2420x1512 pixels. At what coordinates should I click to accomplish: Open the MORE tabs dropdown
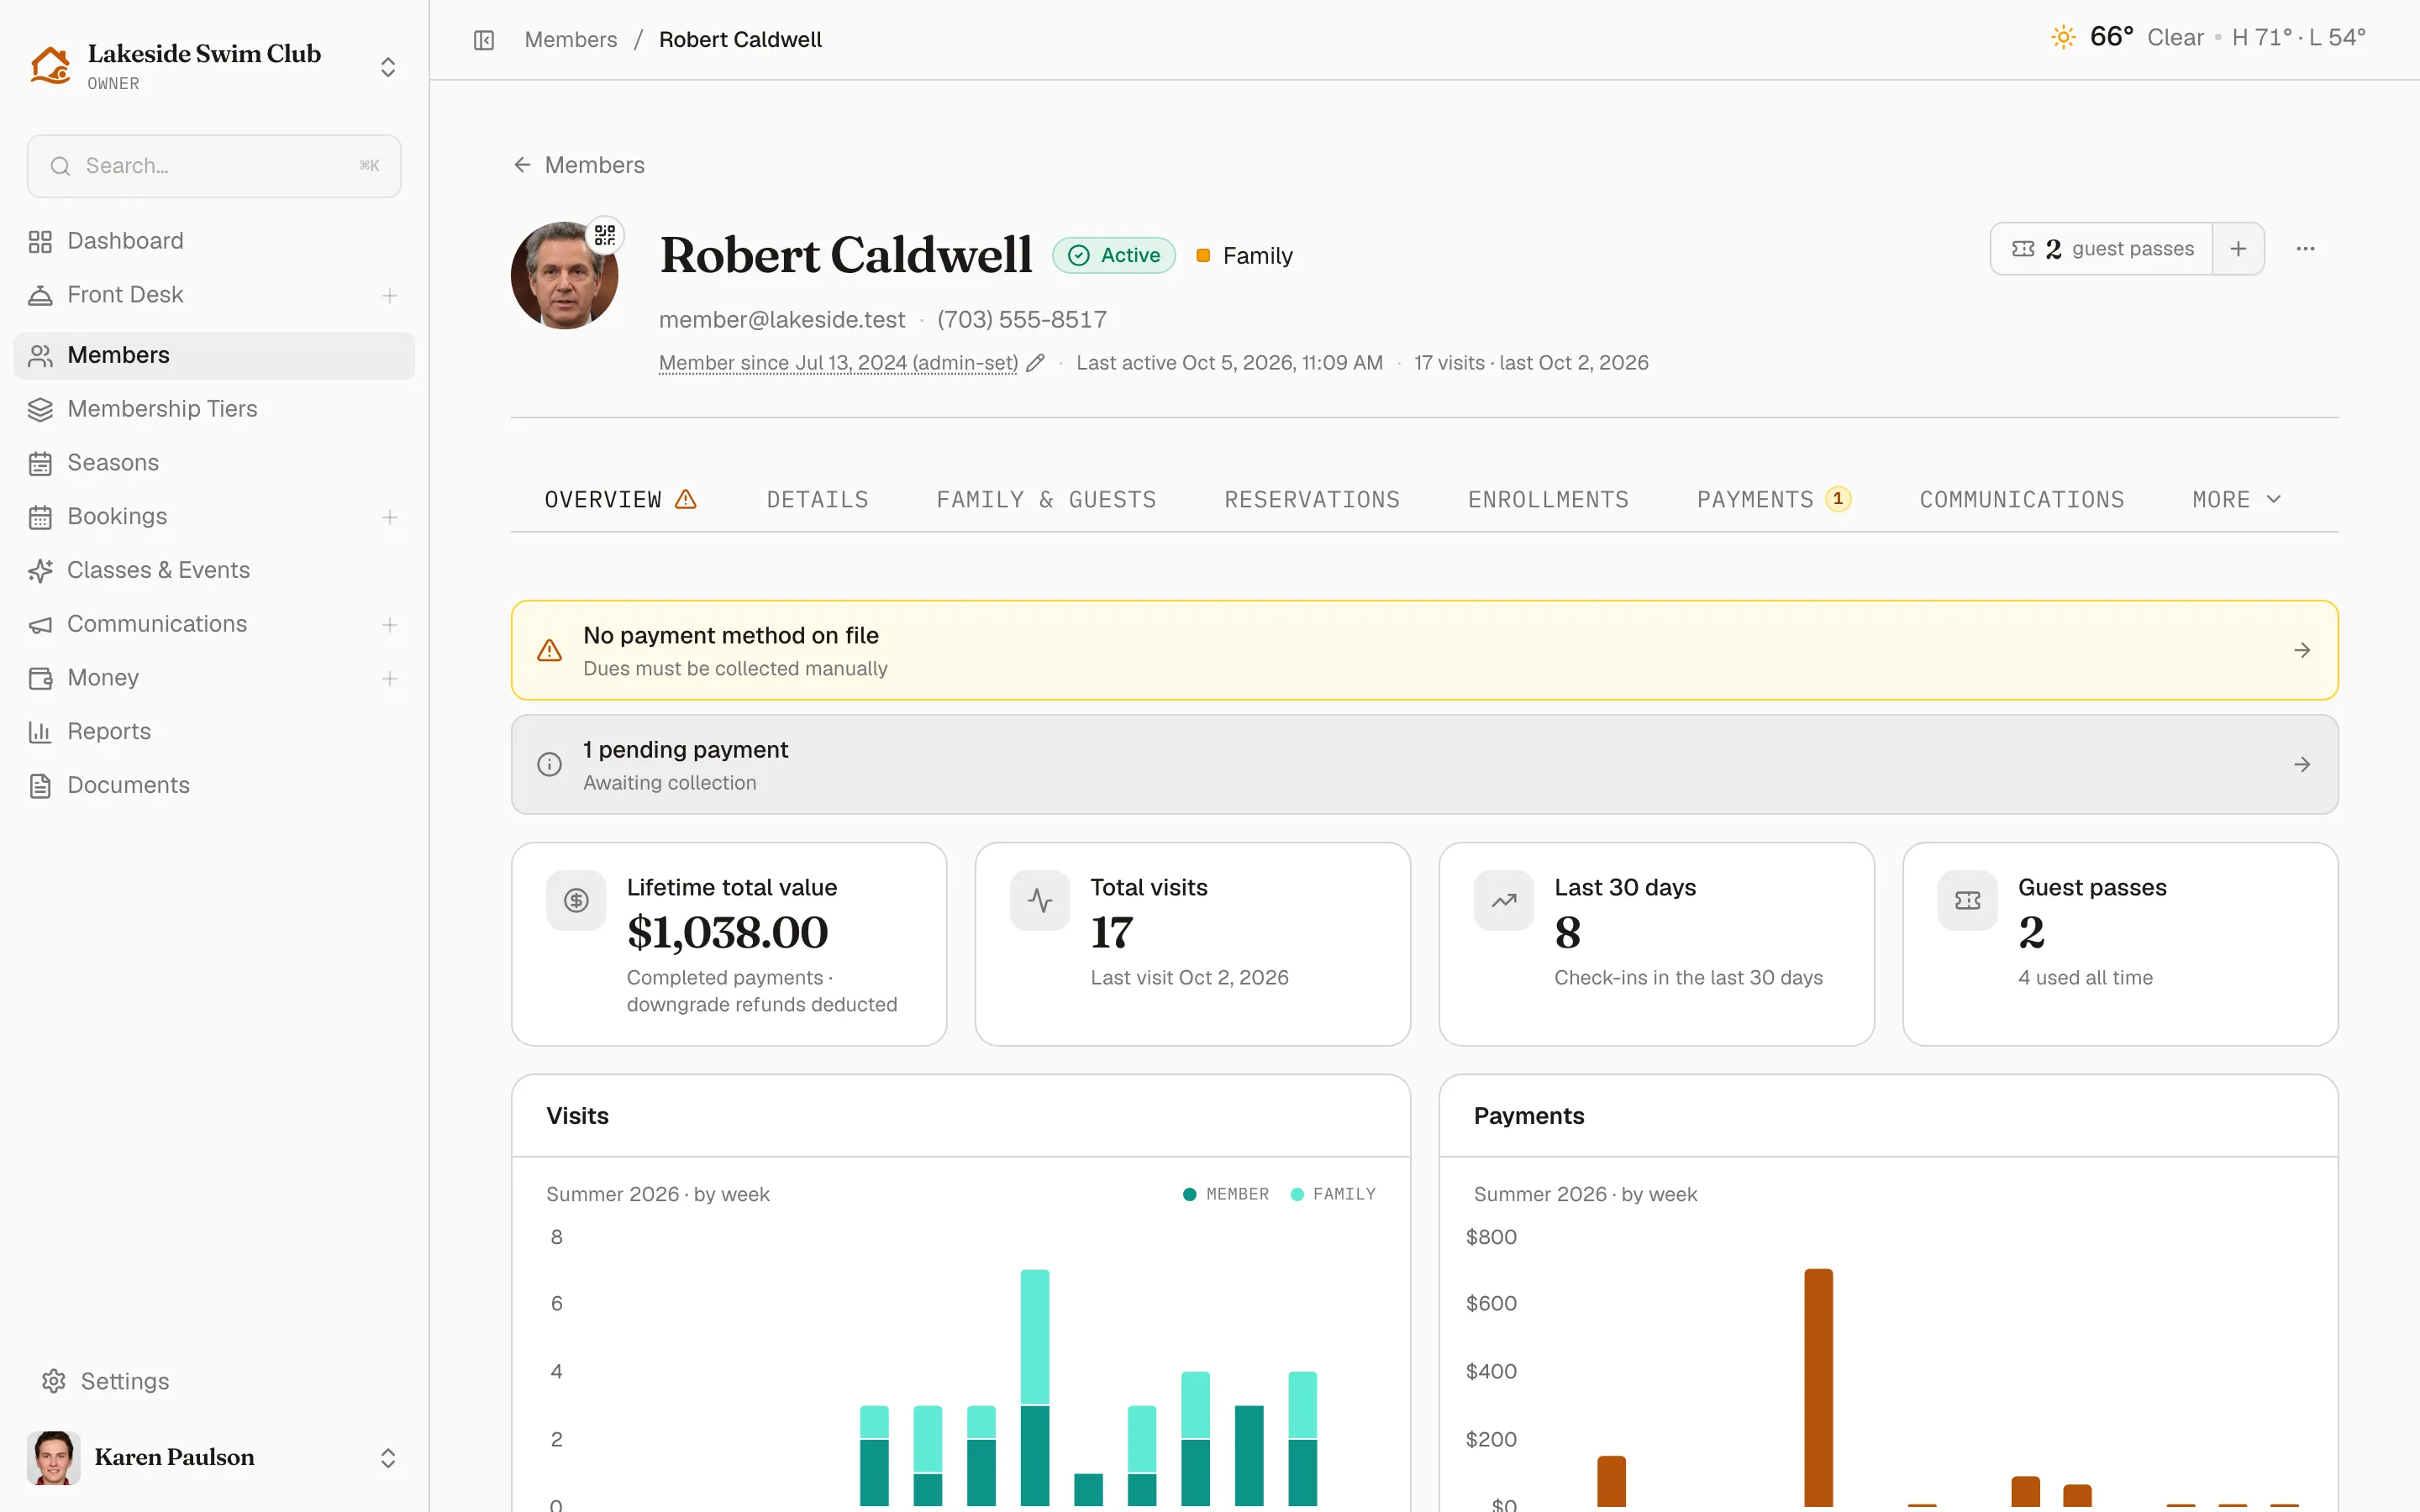coord(2237,499)
